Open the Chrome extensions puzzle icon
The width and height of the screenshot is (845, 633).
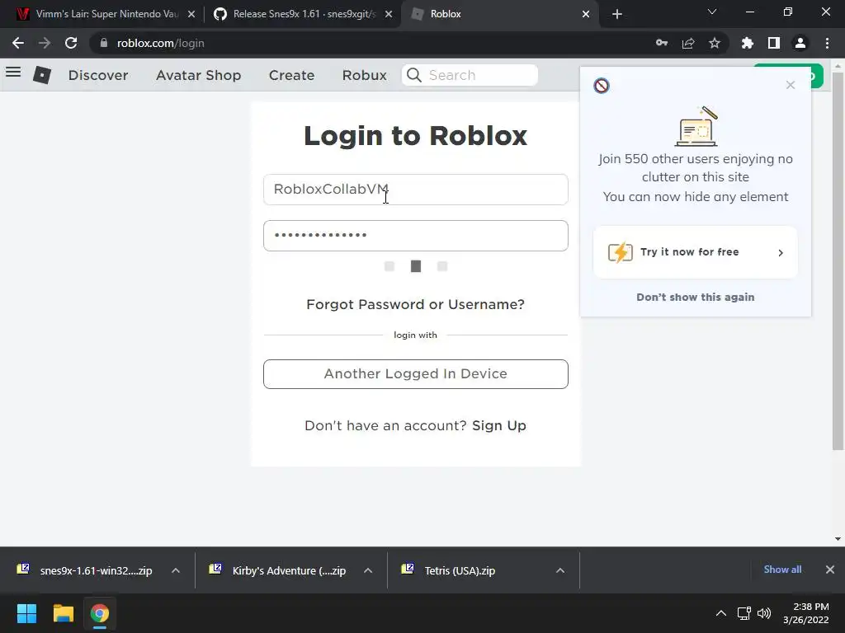pos(747,43)
